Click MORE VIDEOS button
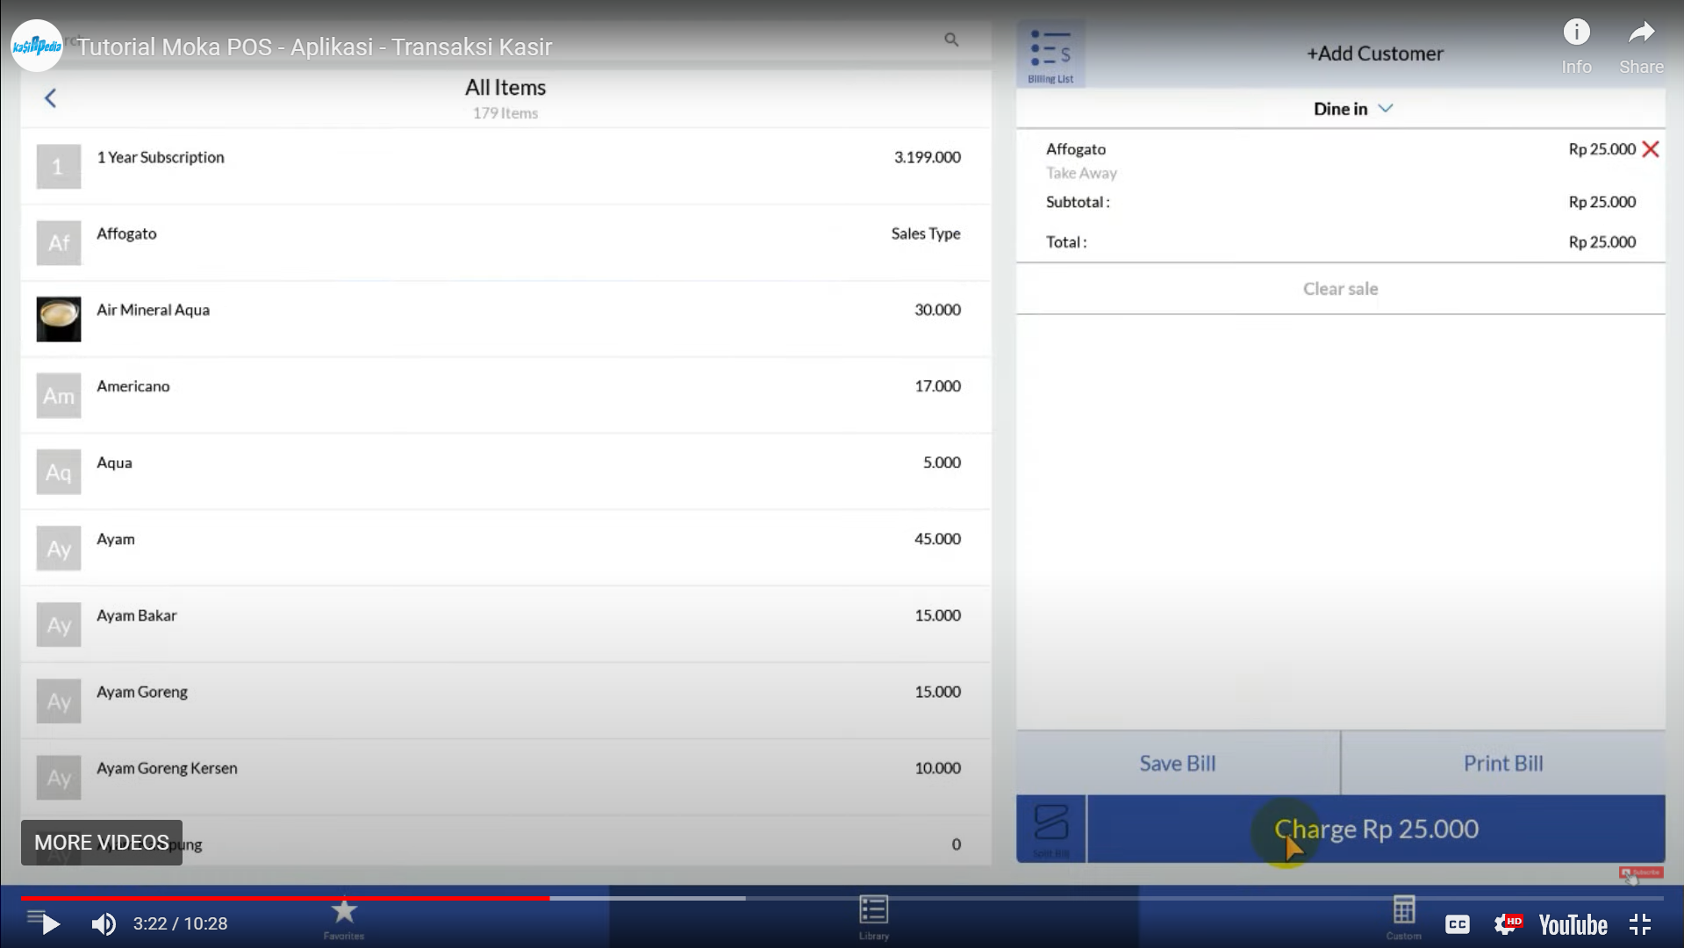Image resolution: width=1684 pixels, height=948 pixels. point(102,843)
